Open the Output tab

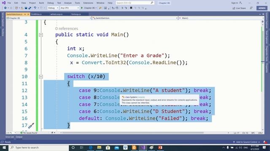coord(19,137)
